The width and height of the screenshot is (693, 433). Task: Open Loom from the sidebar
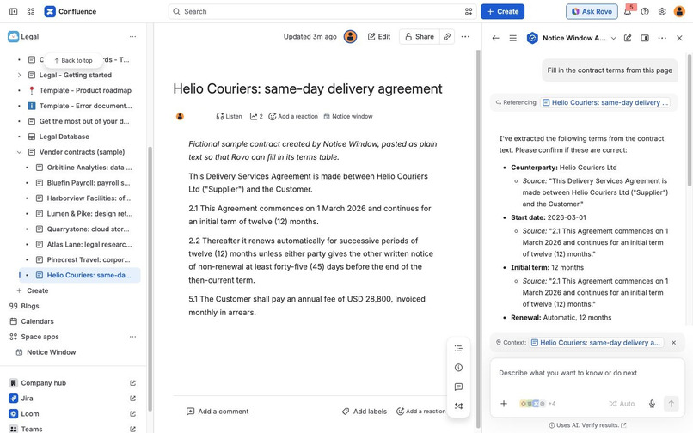point(29,414)
